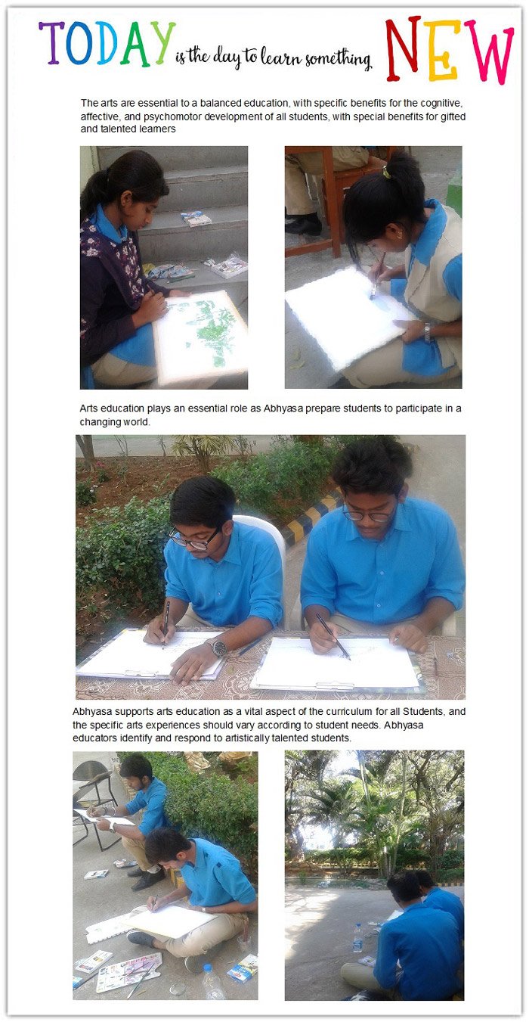The width and height of the screenshot is (529, 1022).
Task: Click the water bottle in the bottom-left photo
Action: point(213,982)
